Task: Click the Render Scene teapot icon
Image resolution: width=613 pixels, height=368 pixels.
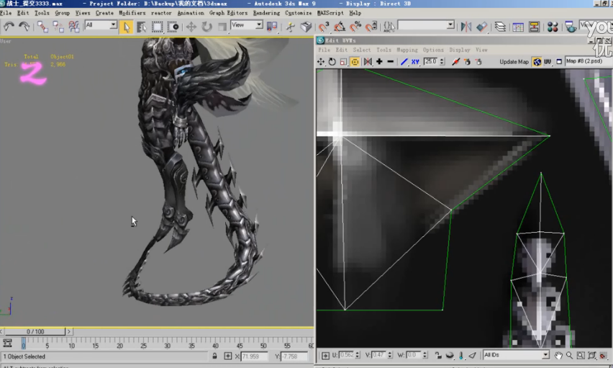Action: point(571,27)
